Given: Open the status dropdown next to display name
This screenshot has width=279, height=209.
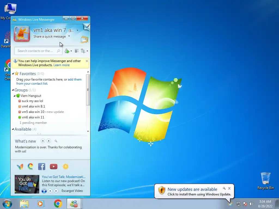Looking at the screenshot, I should (x=77, y=30).
